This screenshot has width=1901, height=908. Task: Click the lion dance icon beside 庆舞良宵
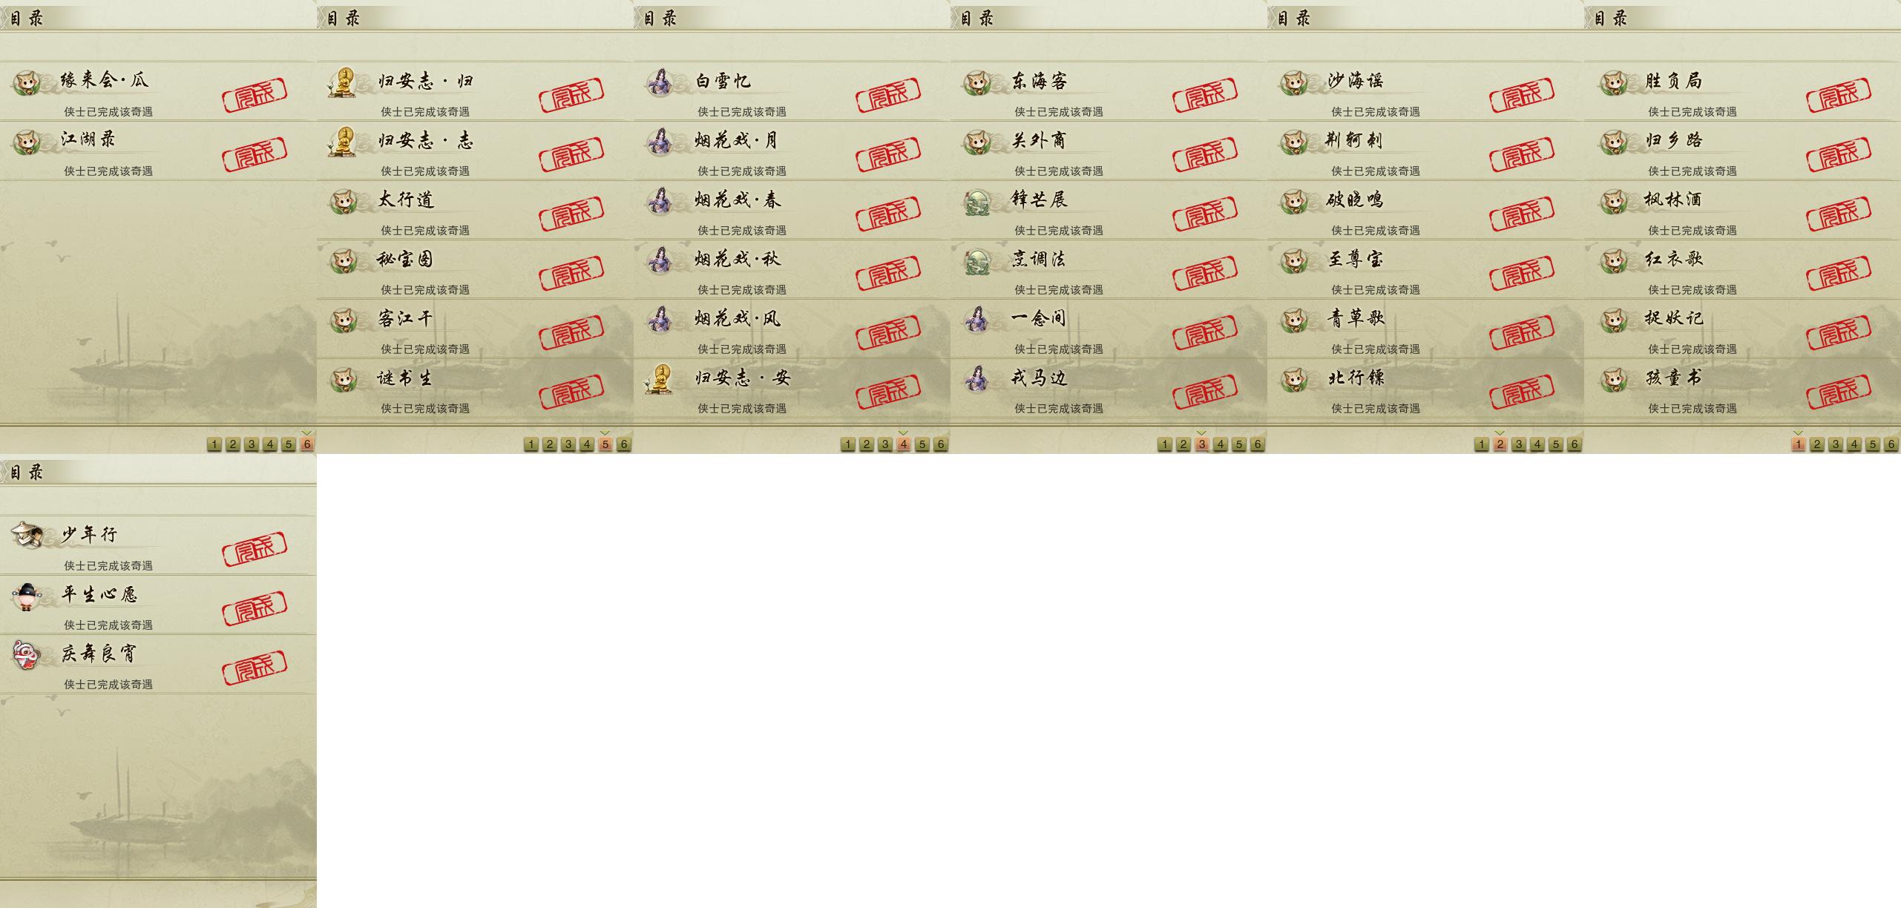pyautogui.click(x=27, y=654)
